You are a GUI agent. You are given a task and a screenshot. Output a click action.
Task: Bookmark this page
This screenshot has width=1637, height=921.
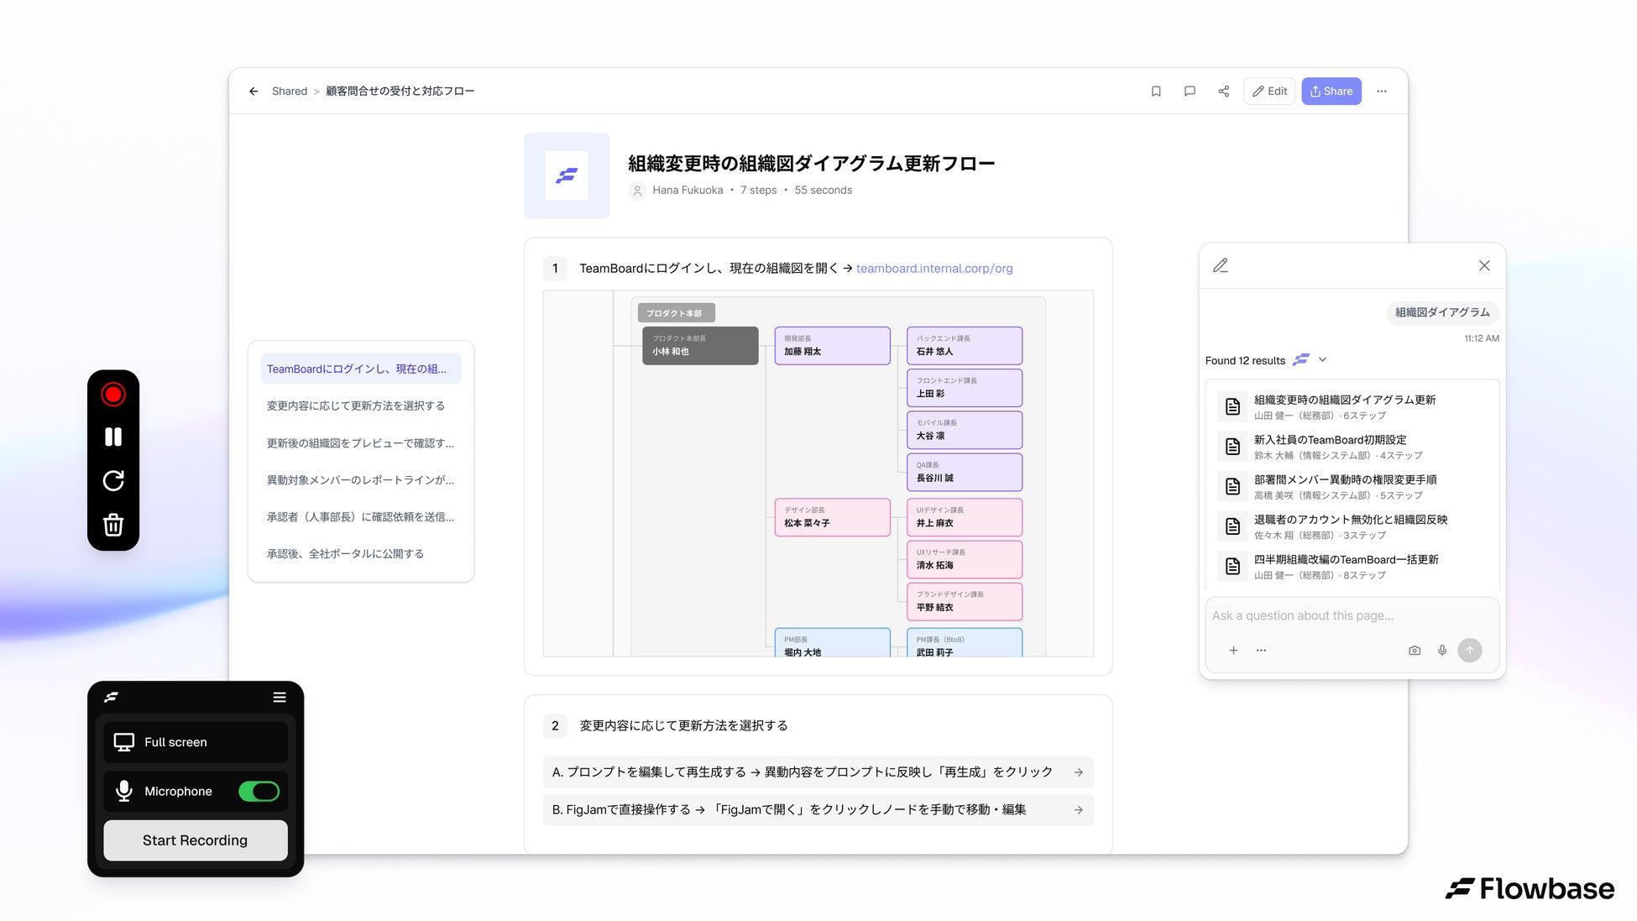(x=1156, y=92)
